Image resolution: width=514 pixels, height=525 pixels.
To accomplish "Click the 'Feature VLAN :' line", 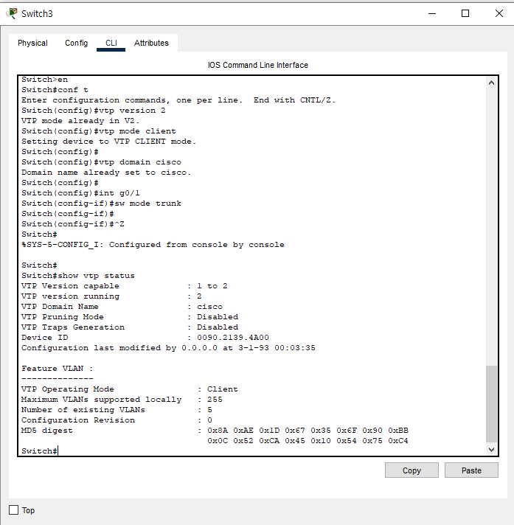I will [58, 368].
